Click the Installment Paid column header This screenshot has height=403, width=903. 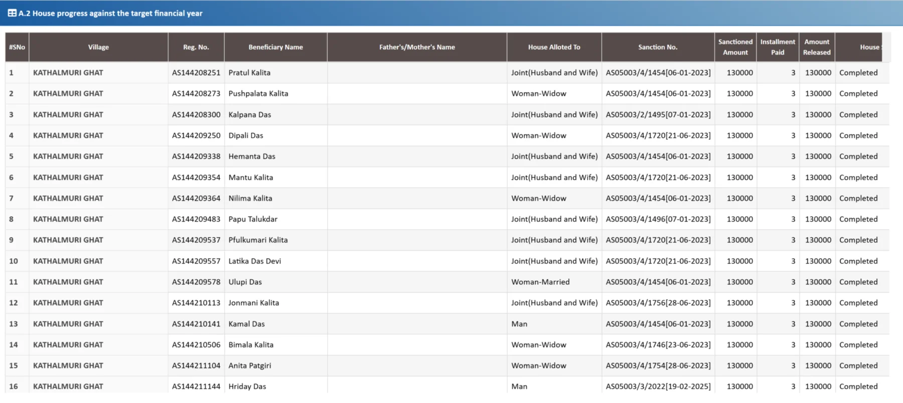coord(778,47)
